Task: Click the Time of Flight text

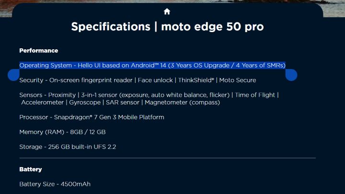Action: pos(255,95)
